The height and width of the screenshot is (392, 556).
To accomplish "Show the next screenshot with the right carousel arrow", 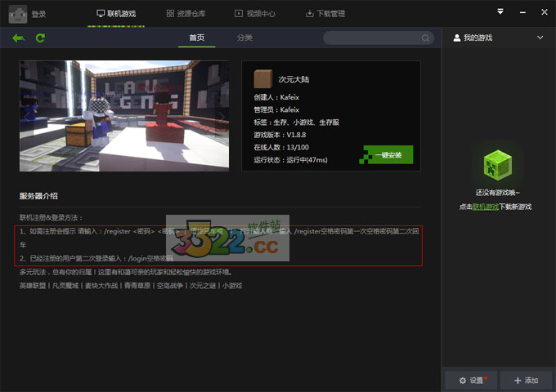I will [x=222, y=117].
